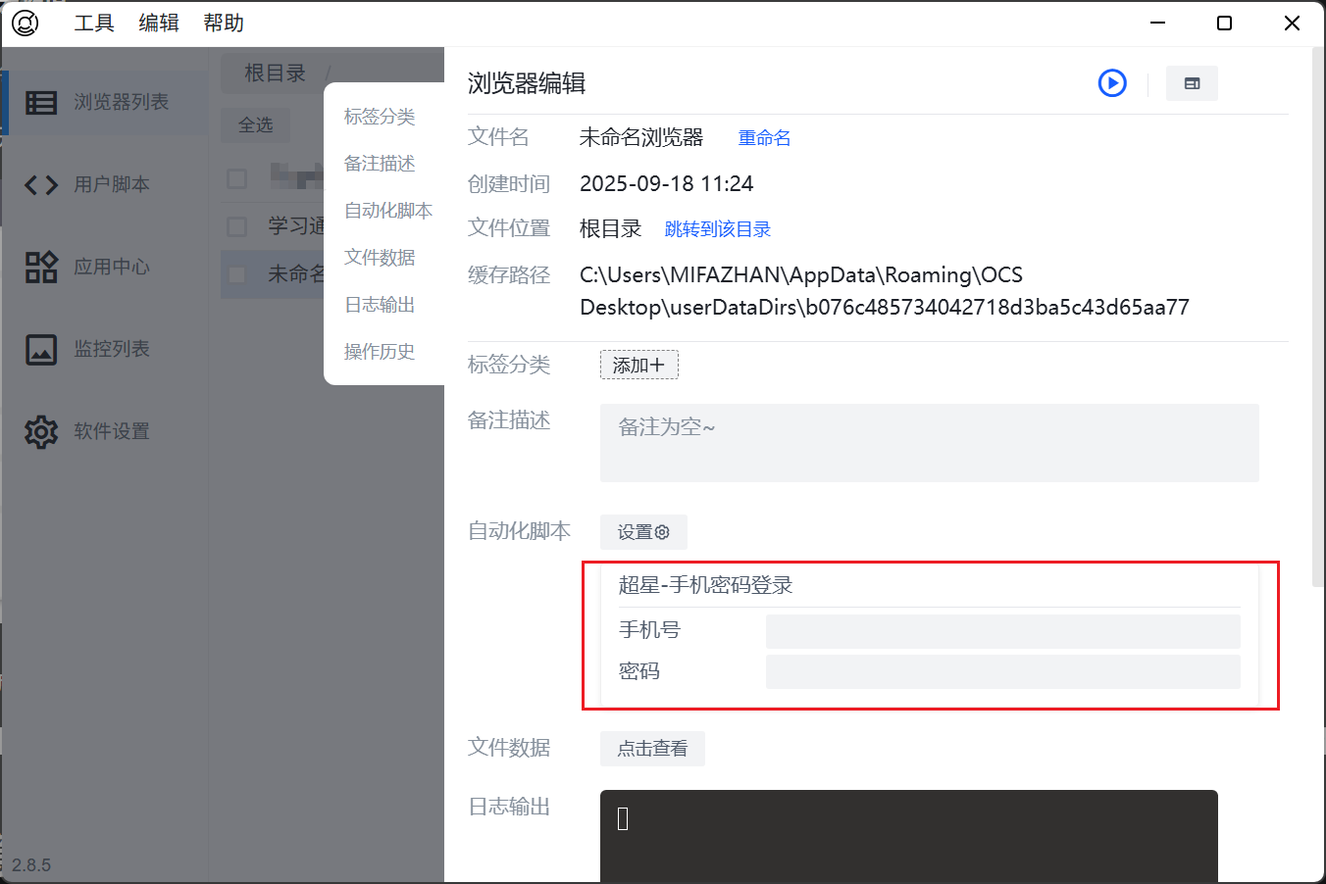Click the app logo in title bar
Viewport: 1326px width, 884px height.
pos(25,23)
